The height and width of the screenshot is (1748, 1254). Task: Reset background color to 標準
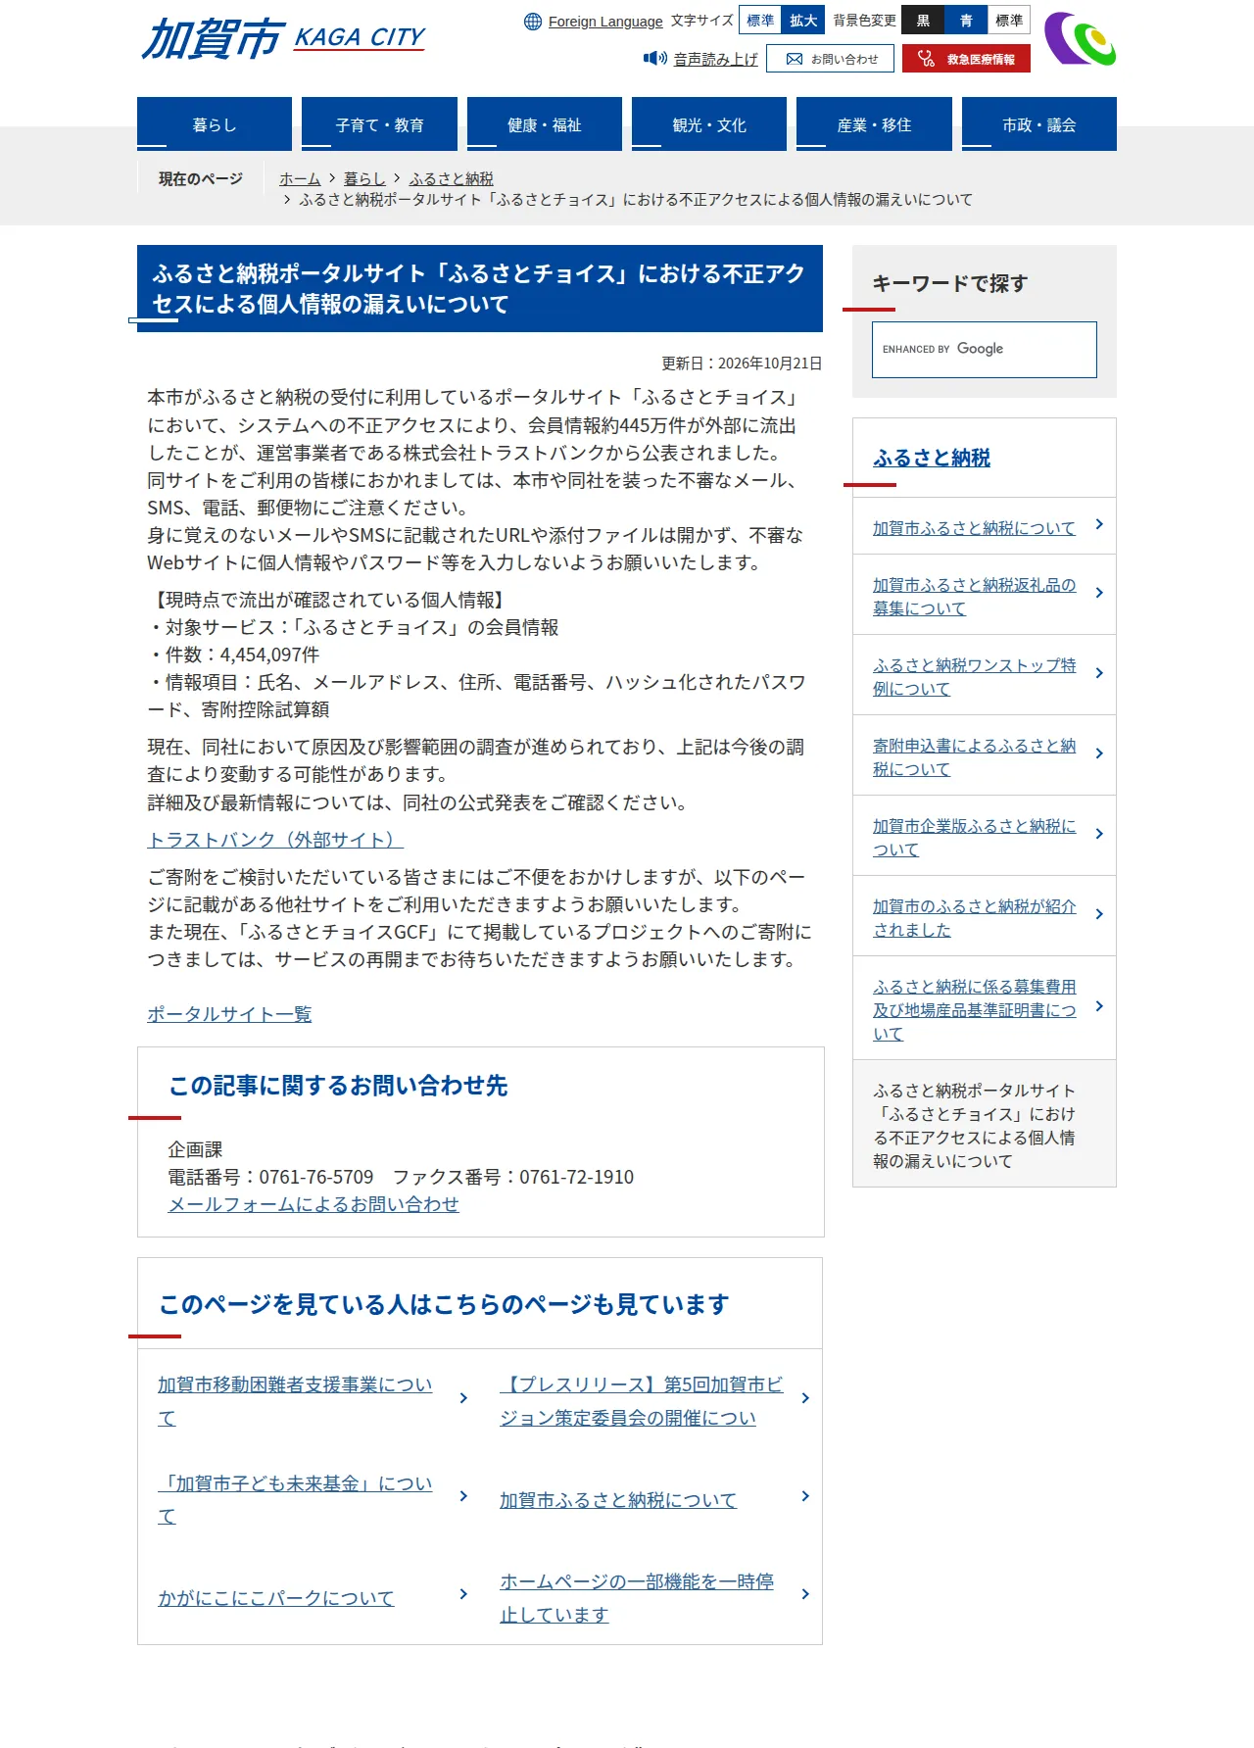pos(1009,21)
